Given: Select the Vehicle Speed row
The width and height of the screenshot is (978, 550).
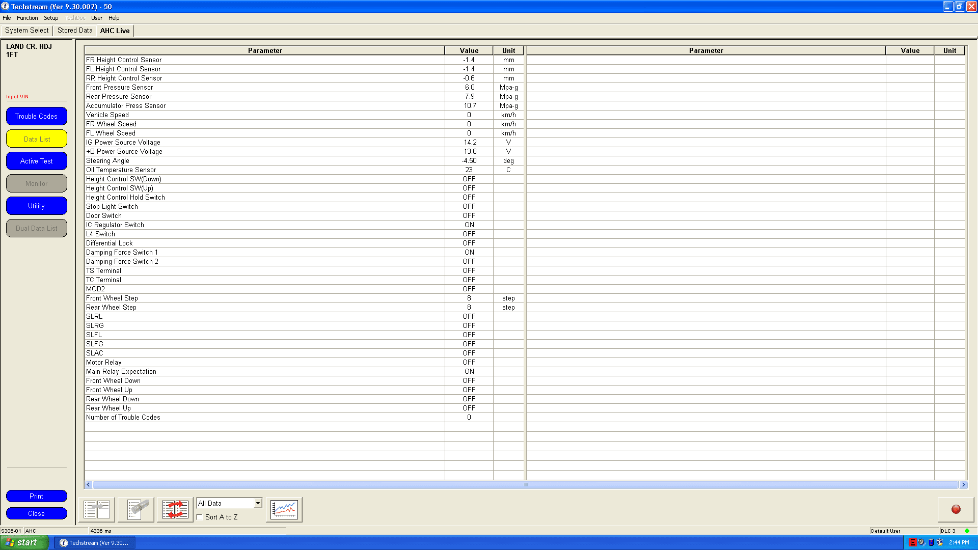Looking at the screenshot, I should (x=304, y=115).
